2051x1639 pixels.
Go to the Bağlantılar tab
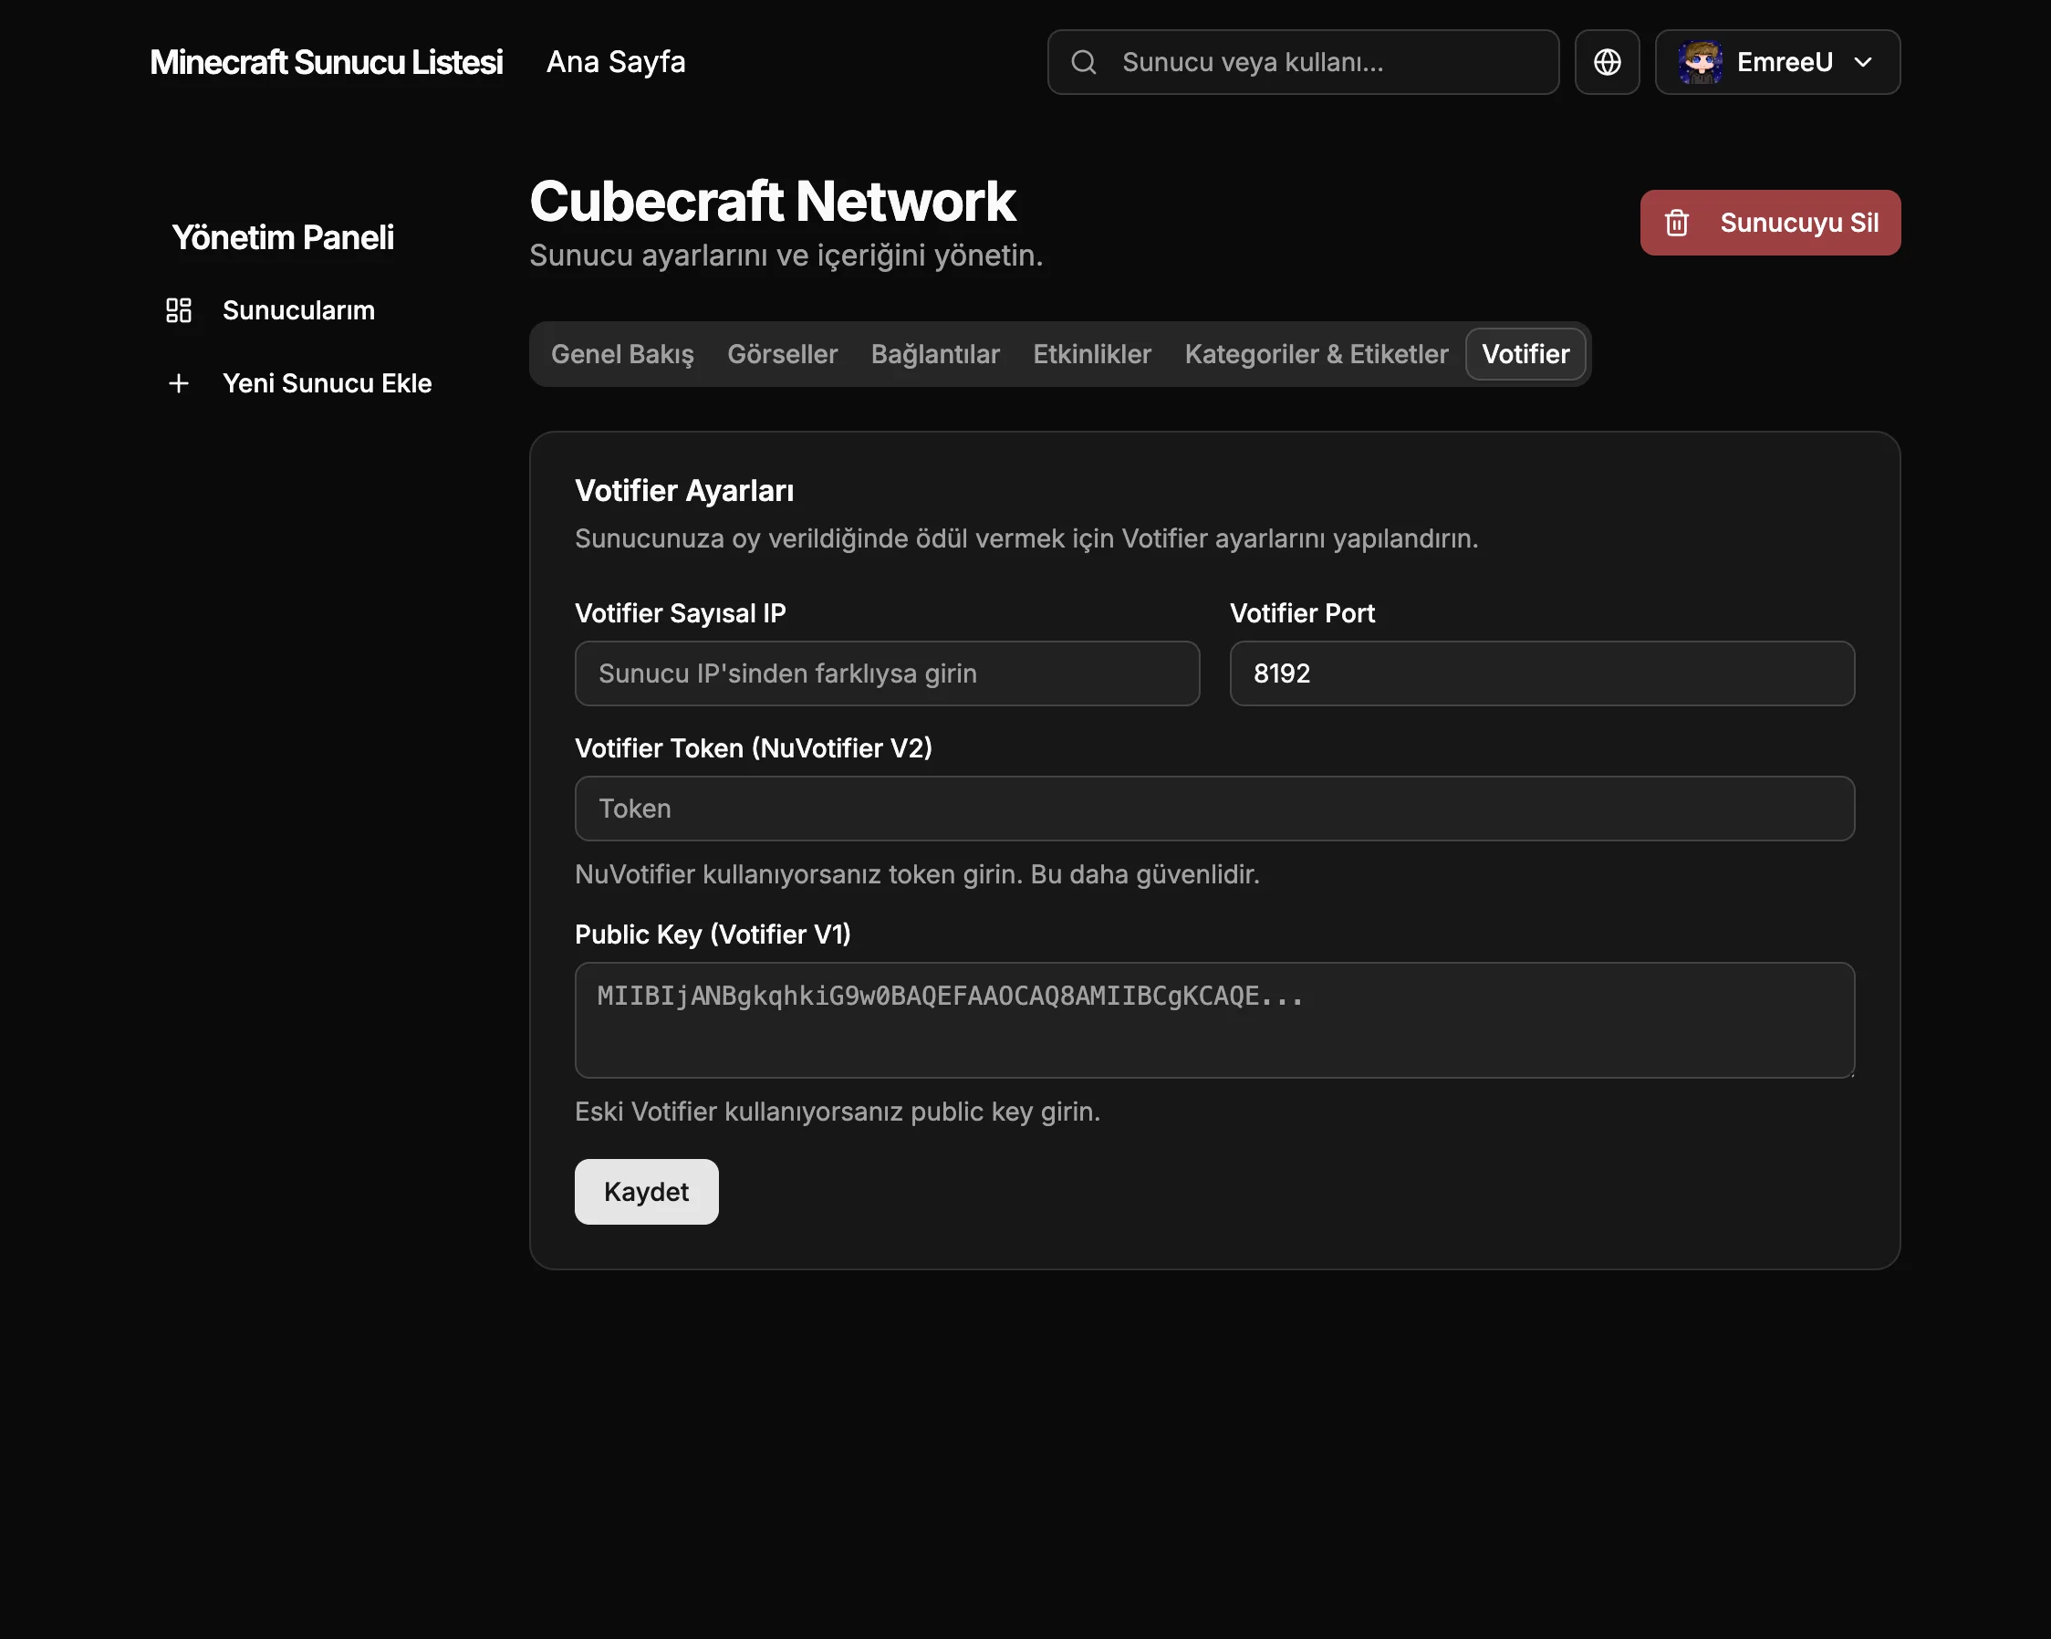pyautogui.click(x=935, y=354)
